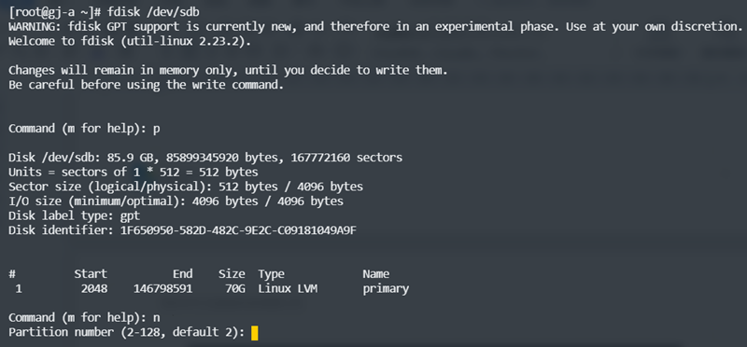Click the 70G partition size value
Viewport: 747px width, 347px height.
[x=235, y=288]
